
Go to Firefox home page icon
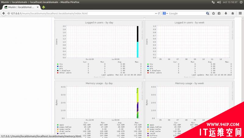pos(233,13)
